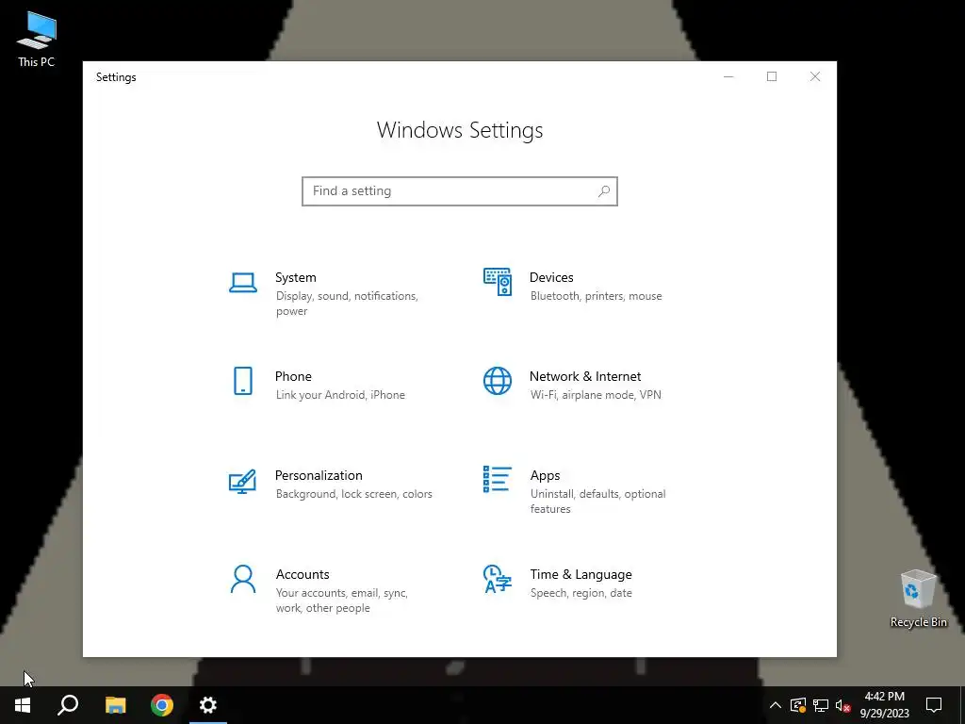
Task: Open taskbar Search magnifier
Action: [68, 705]
